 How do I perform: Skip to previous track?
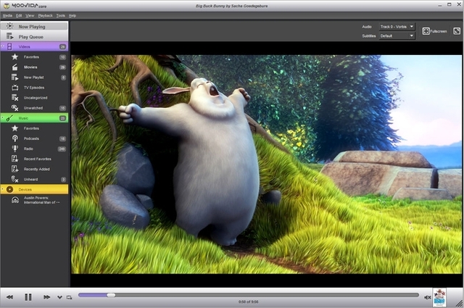click(x=9, y=297)
